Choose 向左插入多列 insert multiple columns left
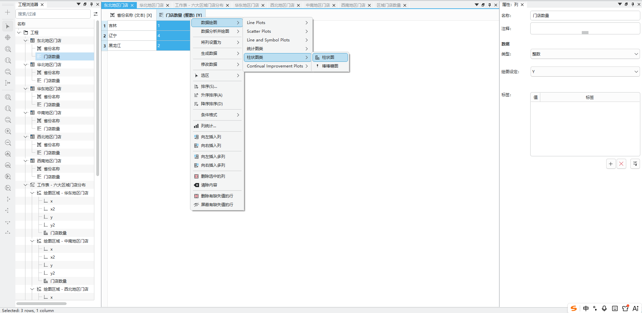 (x=217, y=157)
